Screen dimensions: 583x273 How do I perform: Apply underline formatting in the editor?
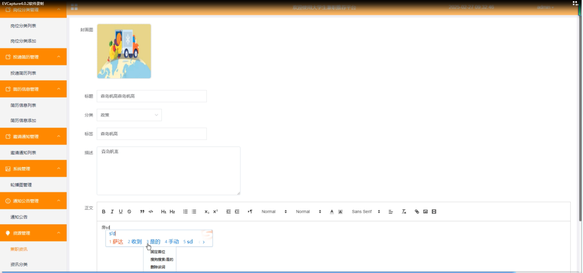pyautogui.click(x=121, y=212)
